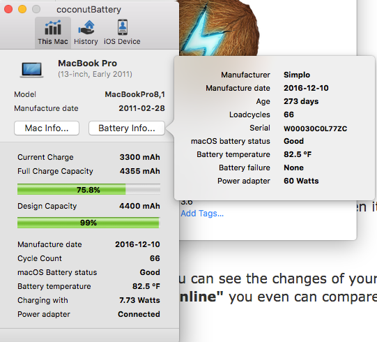Click the Charging with label

coord(43,300)
